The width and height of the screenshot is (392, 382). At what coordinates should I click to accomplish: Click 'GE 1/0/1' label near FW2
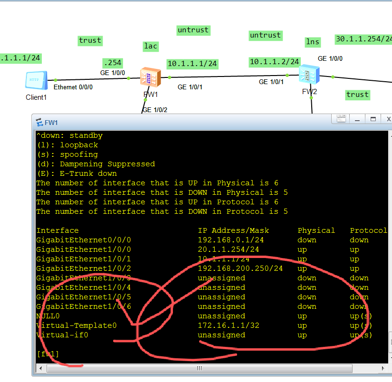coord(271,82)
